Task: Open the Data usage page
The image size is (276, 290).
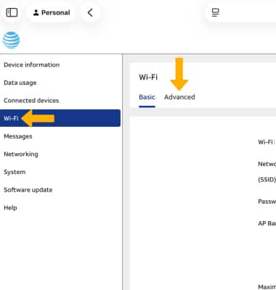Action: tap(20, 83)
